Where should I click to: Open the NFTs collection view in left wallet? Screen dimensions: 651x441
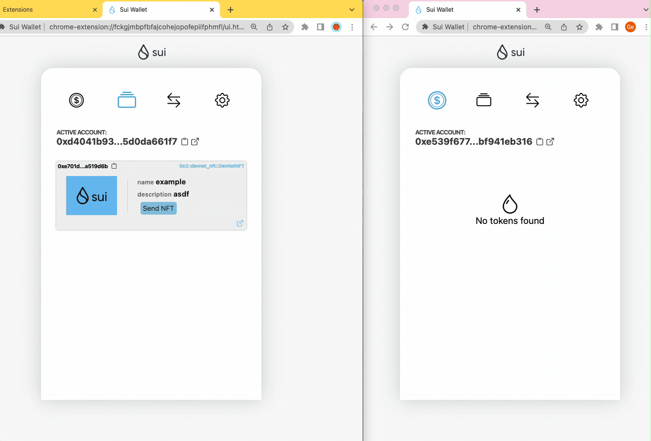tap(127, 100)
